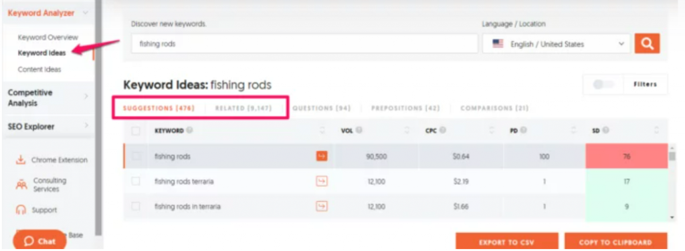Click the keyword search field containing fishing rods
Screen dimensions: 685x251
pyautogui.click(x=304, y=43)
